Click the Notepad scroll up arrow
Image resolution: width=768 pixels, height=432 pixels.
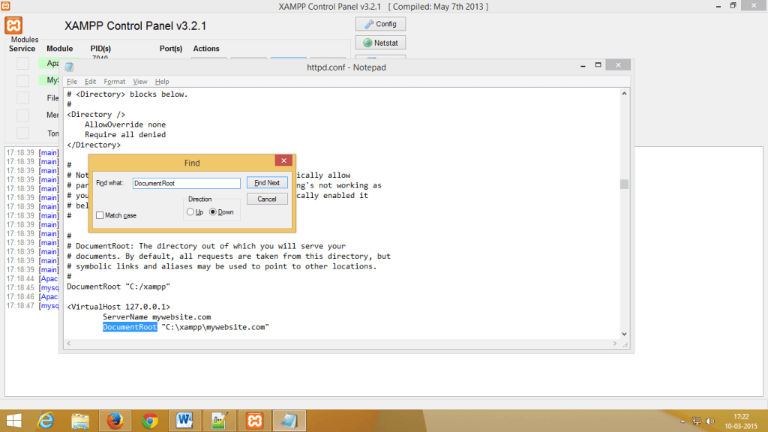click(x=624, y=94)
